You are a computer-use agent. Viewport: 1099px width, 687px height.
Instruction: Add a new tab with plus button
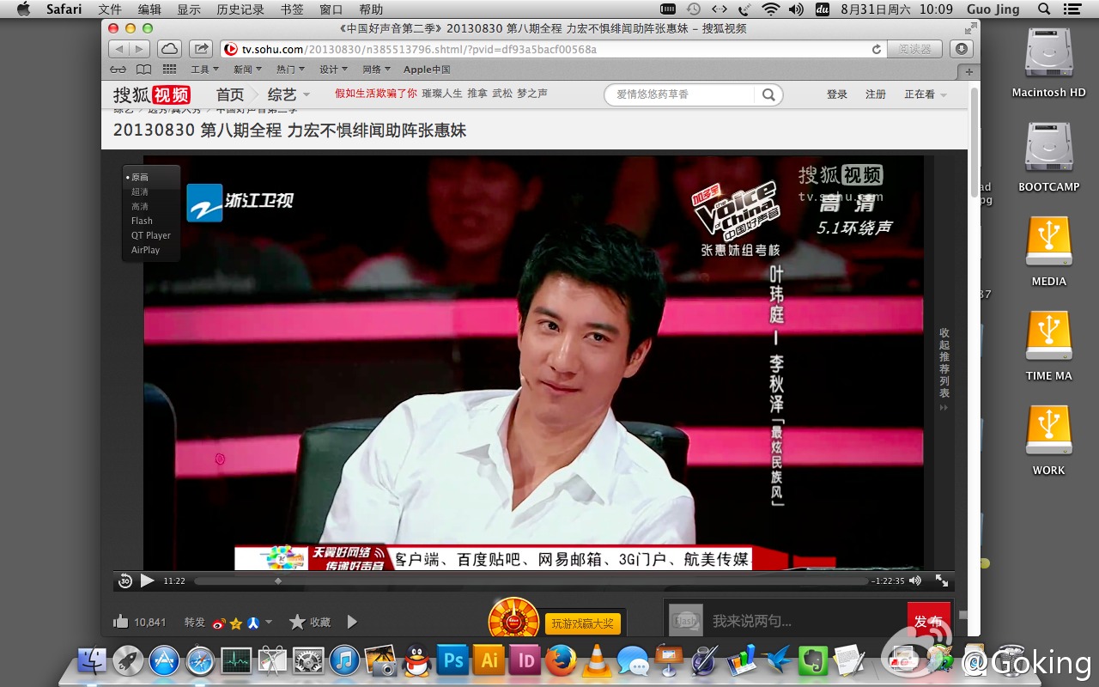click(x=969, y=72)
